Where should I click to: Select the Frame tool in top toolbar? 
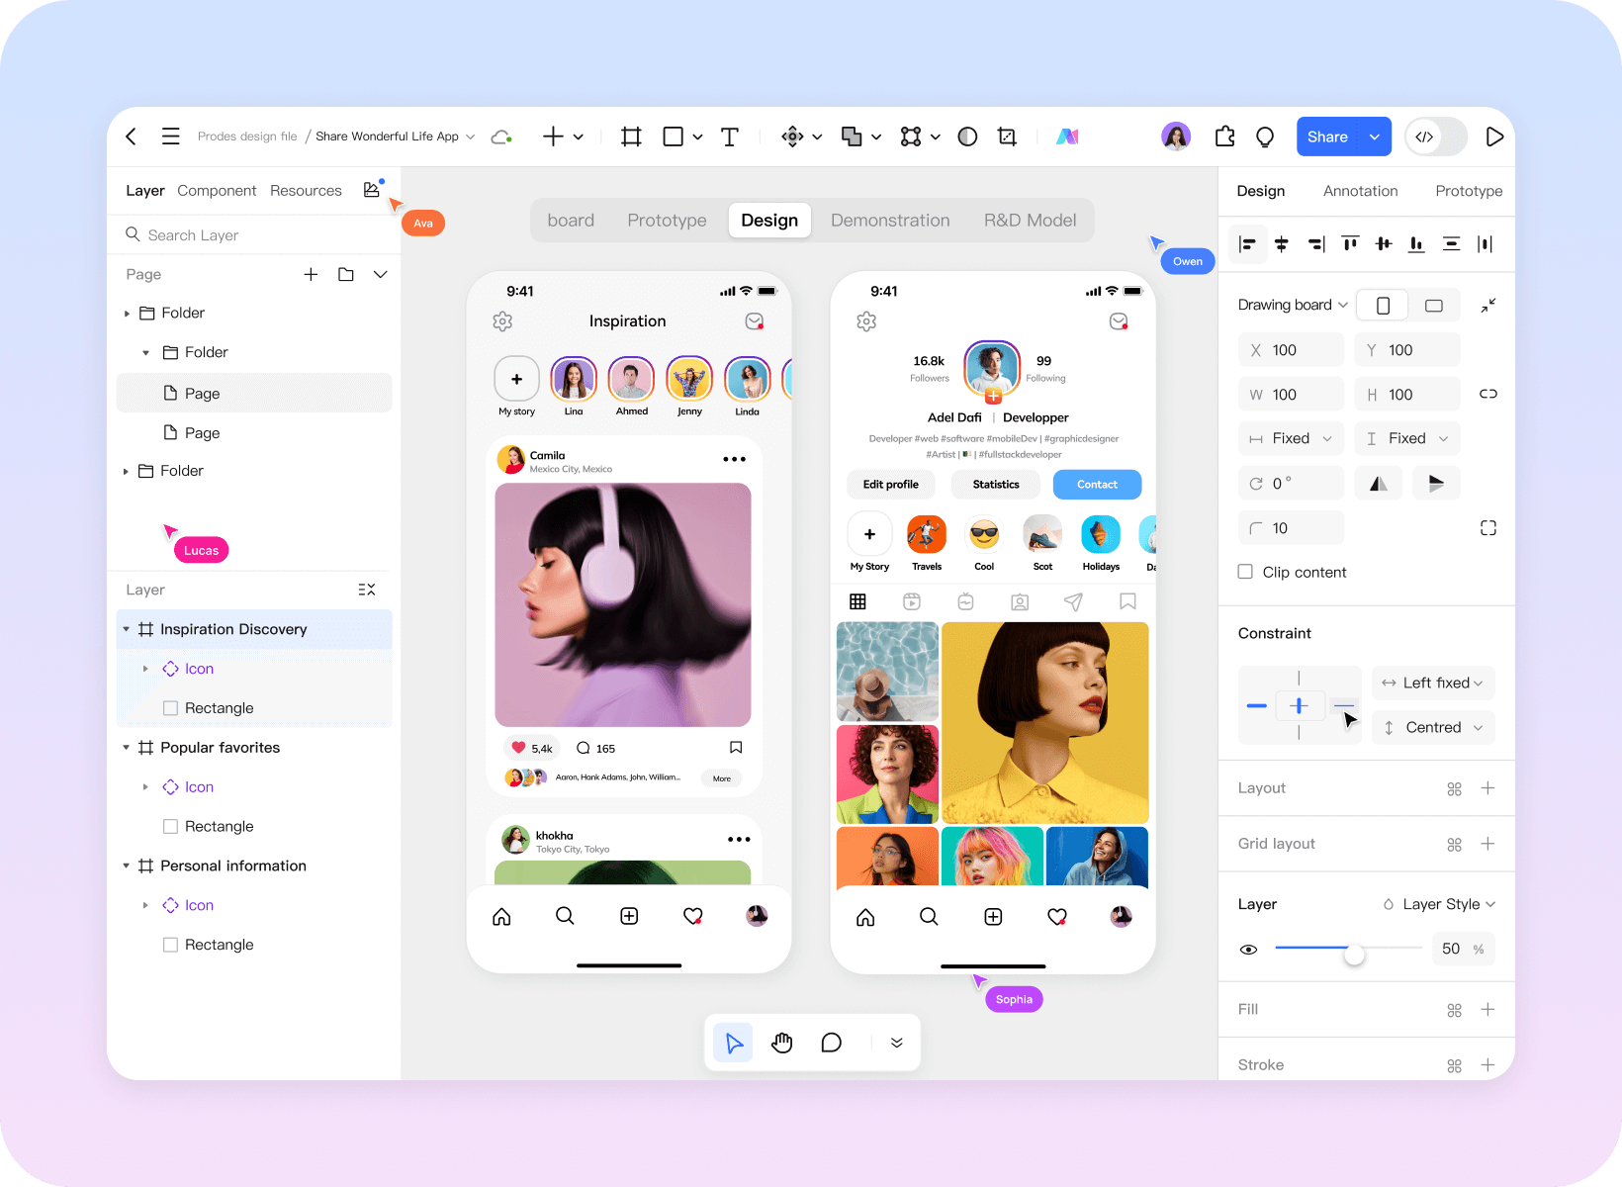point(631,137)
